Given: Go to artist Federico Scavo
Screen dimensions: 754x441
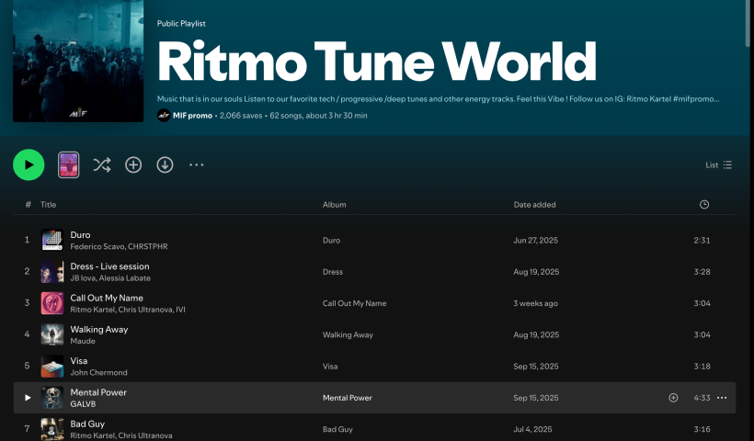Looking at the screenshot, I should coord(97,246).
